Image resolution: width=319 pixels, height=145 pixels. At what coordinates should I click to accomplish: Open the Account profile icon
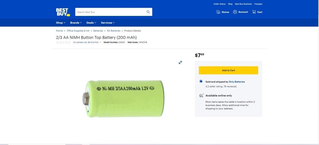[235, 12]
